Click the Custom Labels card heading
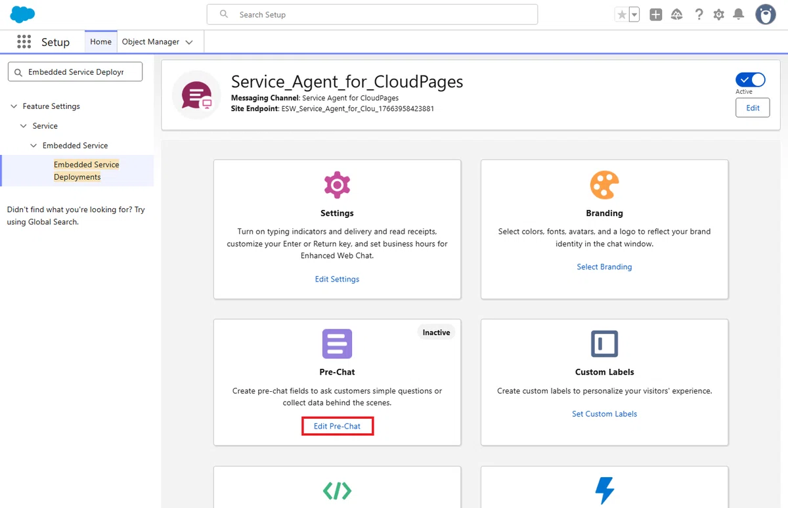The width and height of the screenshot is (788, 508). click(x=604, y=372)
